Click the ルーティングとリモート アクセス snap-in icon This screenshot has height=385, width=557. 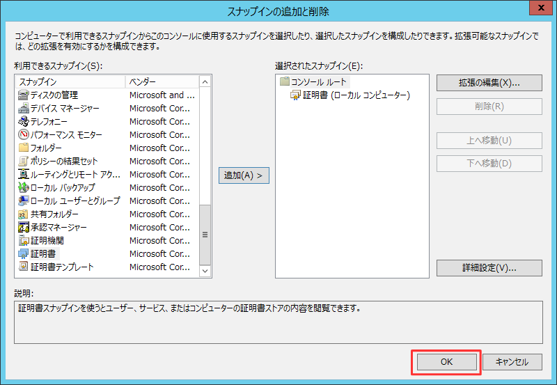click(24, 174)
